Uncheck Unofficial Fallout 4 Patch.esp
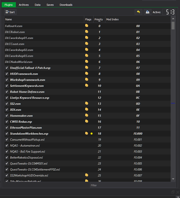This screenshot has width=180, height=198. click(7, 68)
